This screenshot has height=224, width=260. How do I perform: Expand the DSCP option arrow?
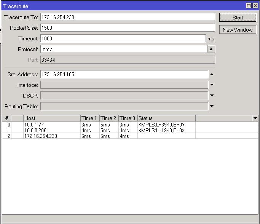212,95
